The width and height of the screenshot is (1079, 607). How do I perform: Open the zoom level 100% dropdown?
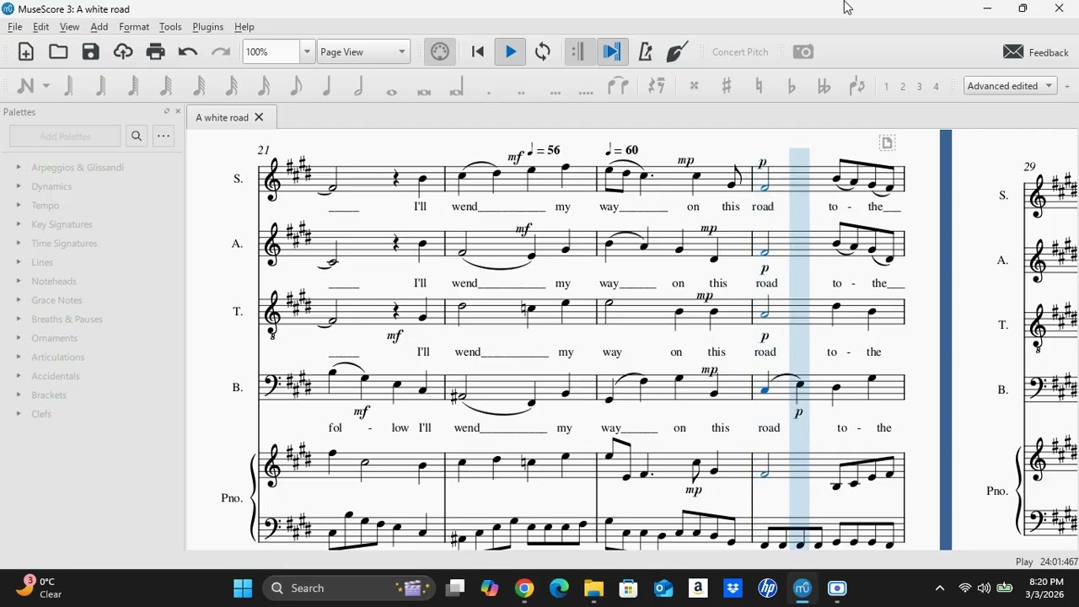pos(307,52)
